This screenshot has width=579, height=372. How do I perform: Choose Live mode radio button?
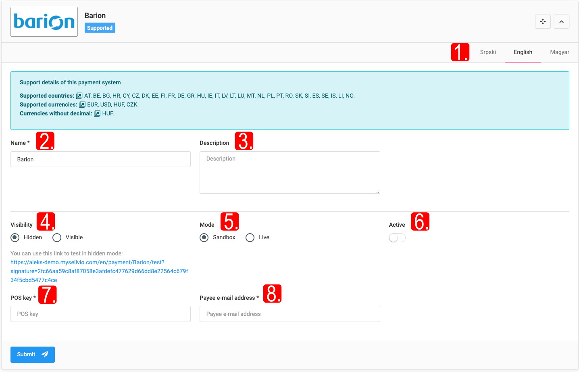pos(250,238)
